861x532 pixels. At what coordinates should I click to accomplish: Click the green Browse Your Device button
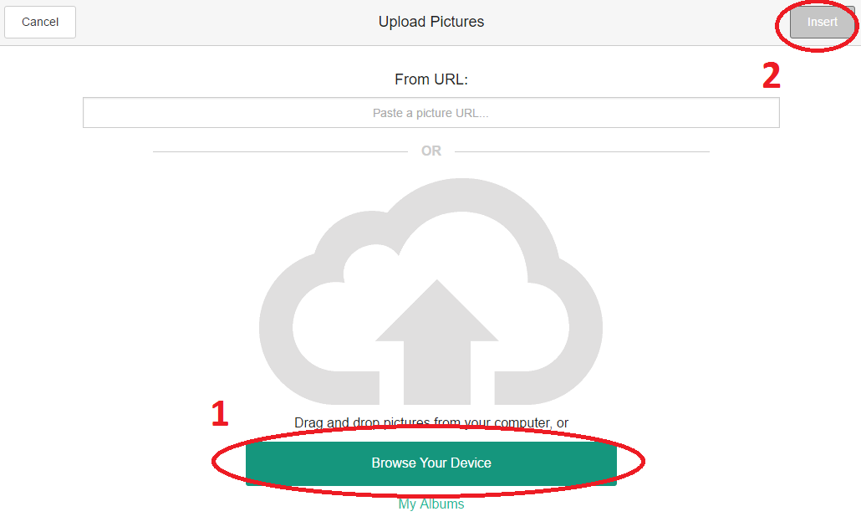click(431, 463)
